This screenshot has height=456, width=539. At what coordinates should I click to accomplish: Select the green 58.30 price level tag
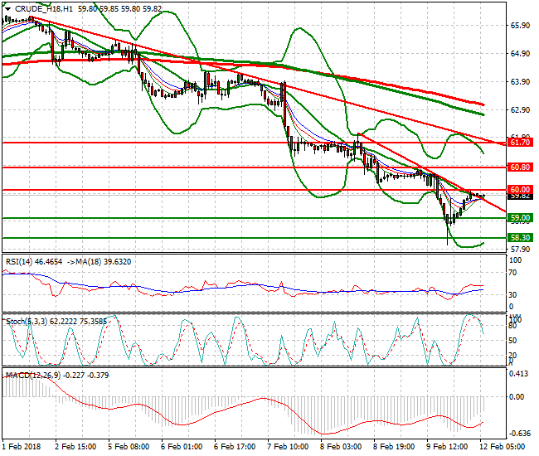coord(519,237)
